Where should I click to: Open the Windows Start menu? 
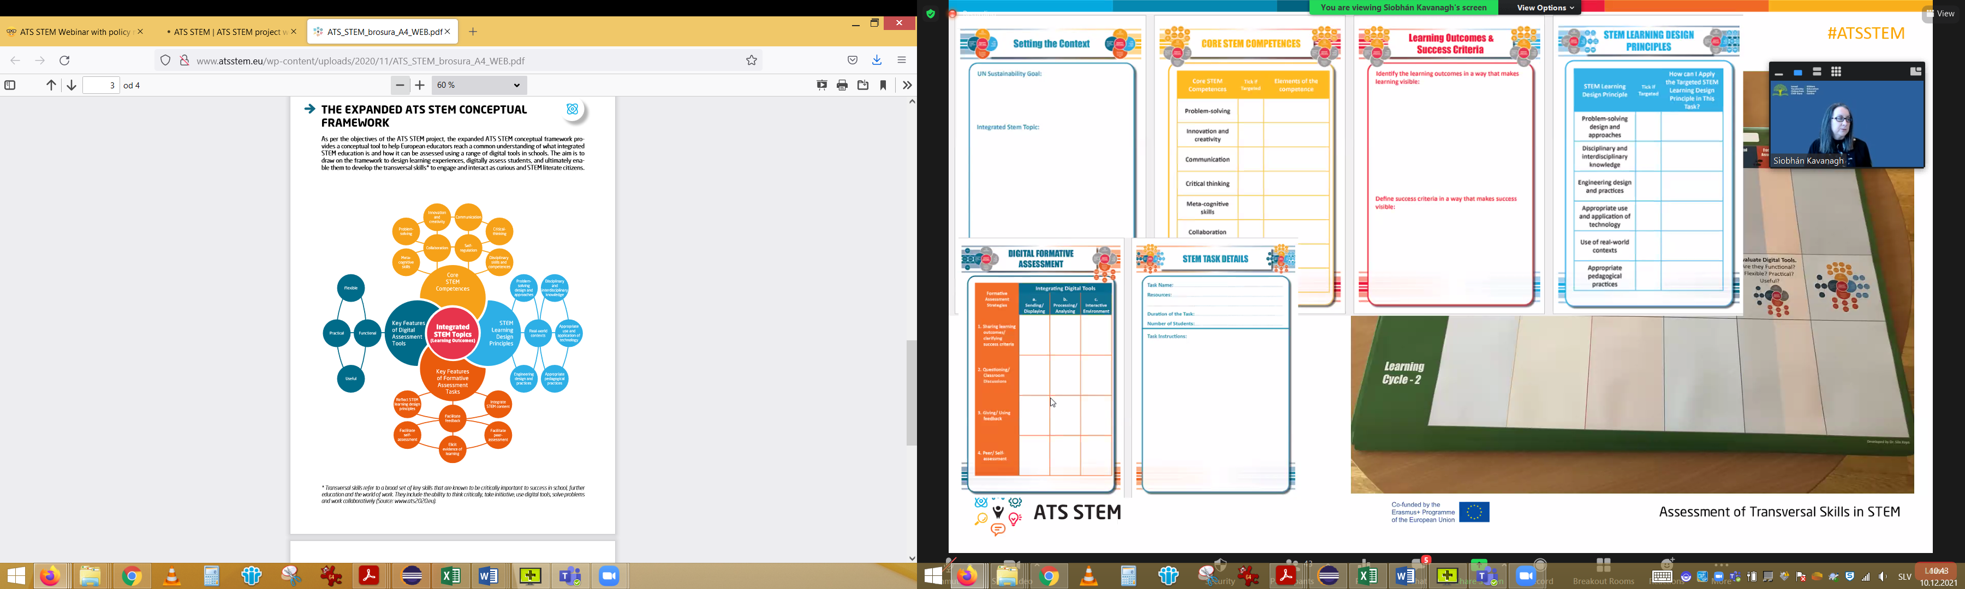[16, 576]
